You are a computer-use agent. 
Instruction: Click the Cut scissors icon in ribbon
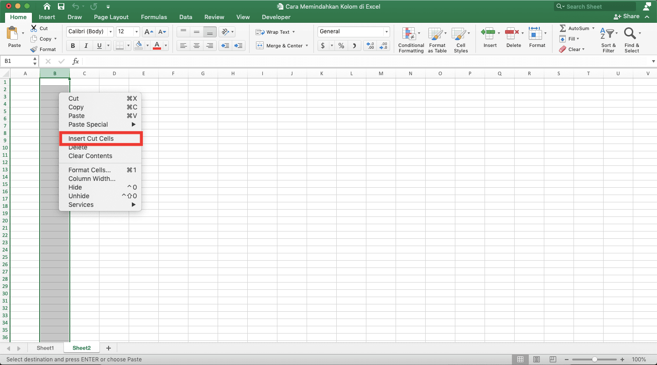coord(34,28)
